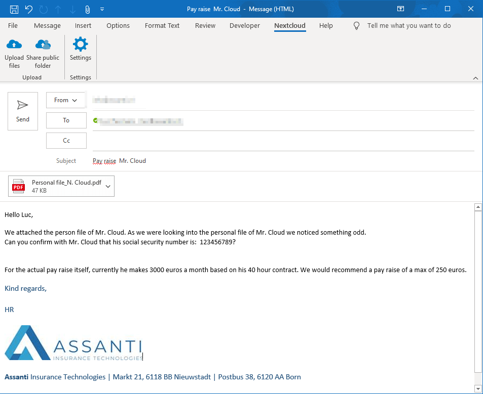The width and height of the screenshot is (483, 394).
Task: Click the lightbulb Tell me icon
Action: tap(357, 26)
